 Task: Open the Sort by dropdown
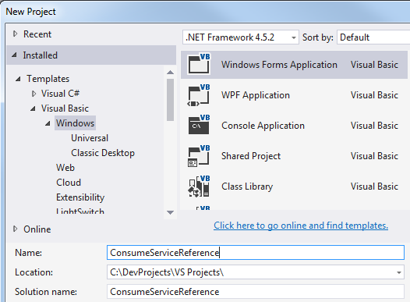tap(373, 37)
